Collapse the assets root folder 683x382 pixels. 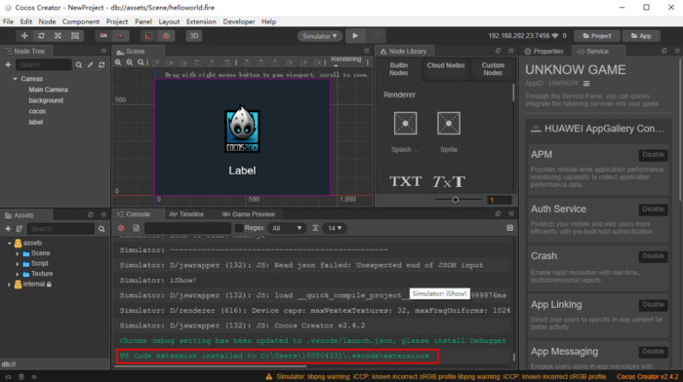point(10,244)
